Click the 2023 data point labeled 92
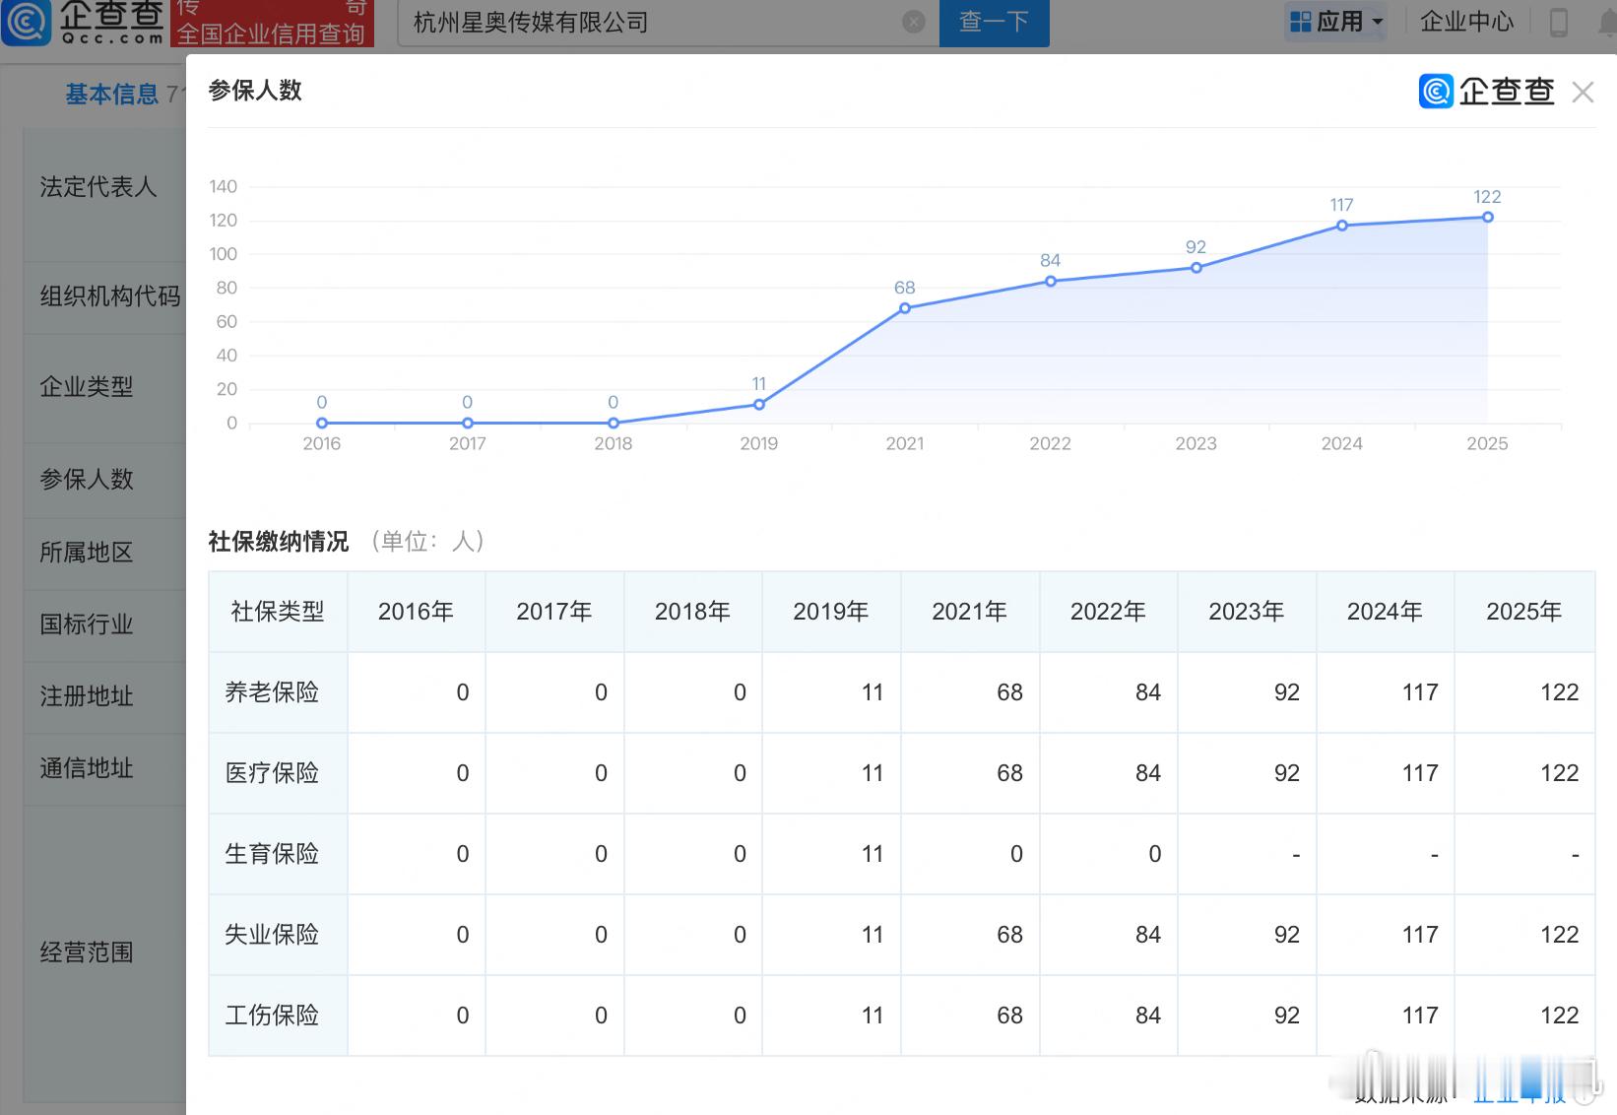The image size is (1617, 1115). tap(1197, 268)
